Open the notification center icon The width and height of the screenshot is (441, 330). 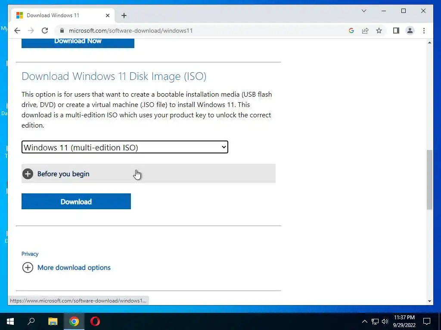(x=427, y=321)
